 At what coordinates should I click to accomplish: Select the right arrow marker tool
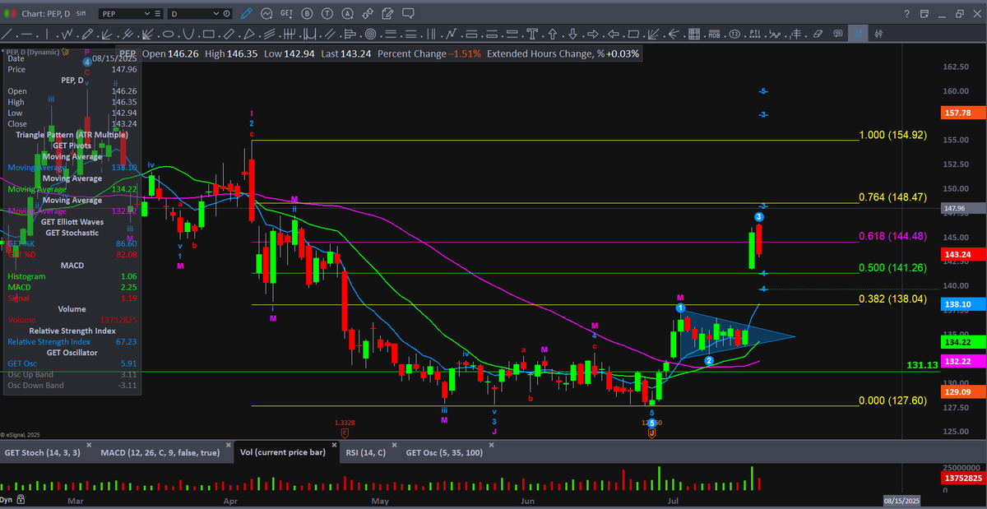[593, 34]
